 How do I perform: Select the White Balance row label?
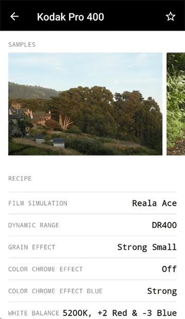click(33, 313)
